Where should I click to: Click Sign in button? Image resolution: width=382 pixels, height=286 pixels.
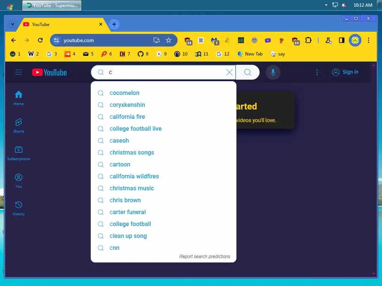point(345,72)
